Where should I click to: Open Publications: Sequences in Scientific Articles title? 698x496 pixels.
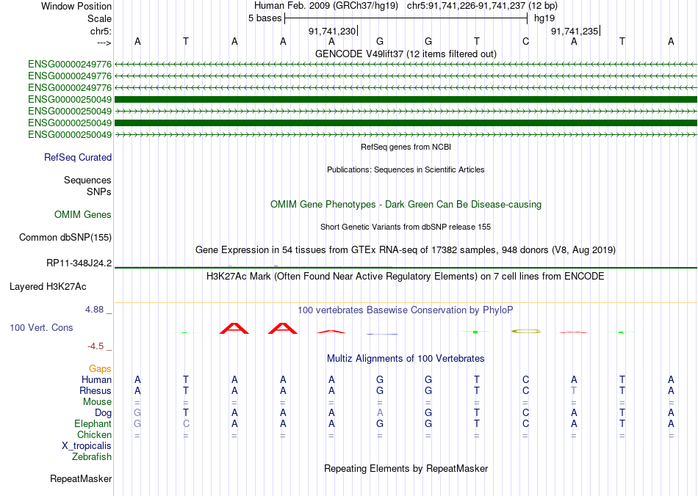pos(406,169)
